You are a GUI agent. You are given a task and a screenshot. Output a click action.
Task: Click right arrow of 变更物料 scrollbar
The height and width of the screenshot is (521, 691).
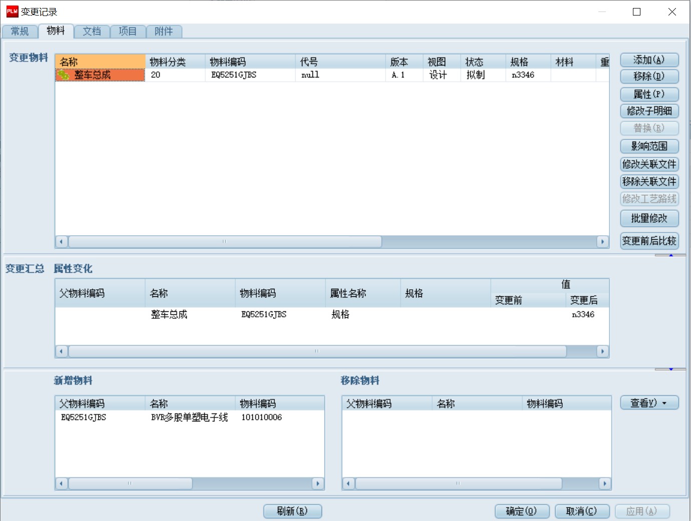[603, 242]
